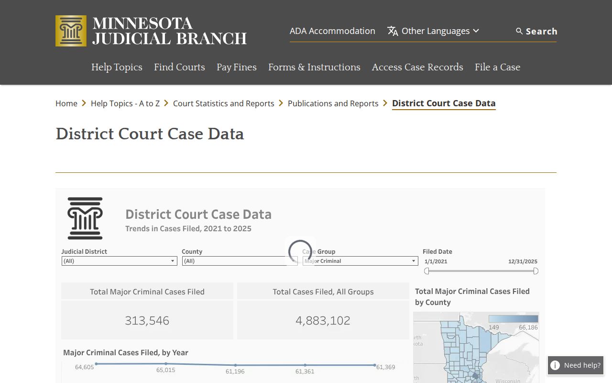This screenshot has width=612, height=383.
Task: Click the 65,015 data point on chart
Action: click(165, 364)
